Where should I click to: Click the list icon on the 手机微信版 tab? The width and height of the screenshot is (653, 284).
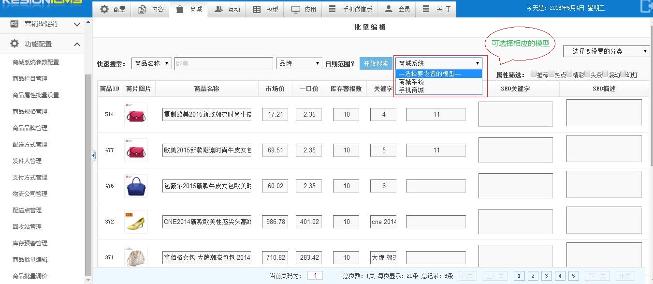point(332,9)
